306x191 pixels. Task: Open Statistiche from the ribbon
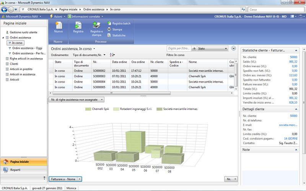117,36
